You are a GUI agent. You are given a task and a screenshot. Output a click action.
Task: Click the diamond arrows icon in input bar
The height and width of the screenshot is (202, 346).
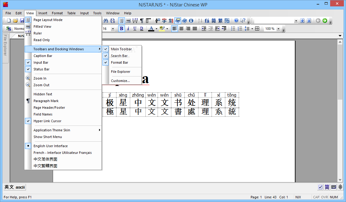click(x=341, y=187)
